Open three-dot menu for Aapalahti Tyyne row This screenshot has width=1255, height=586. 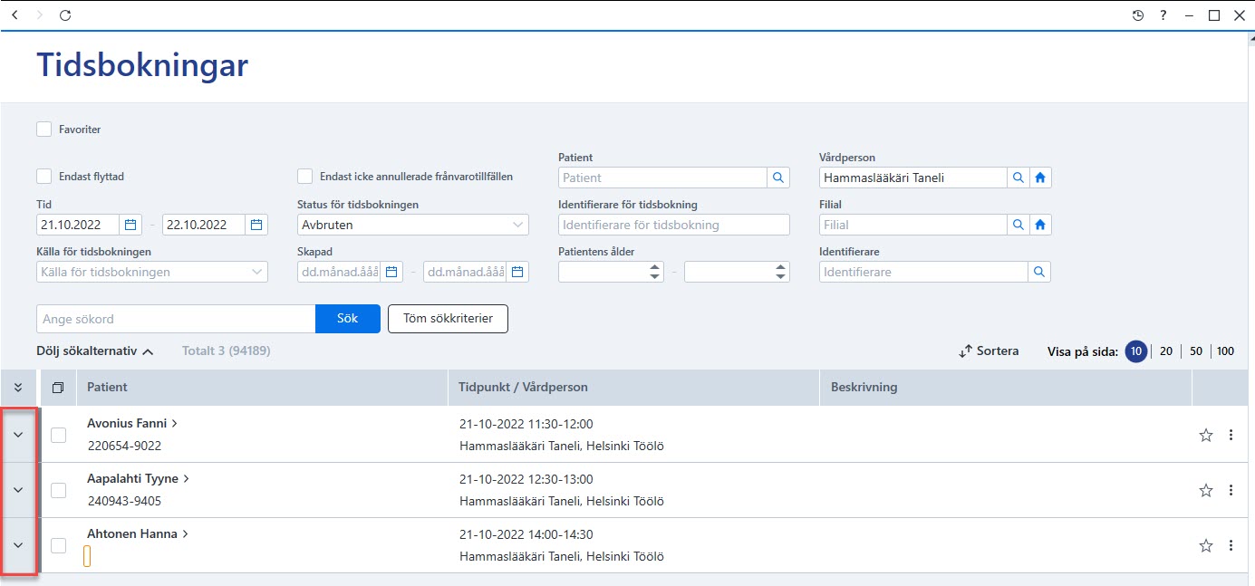click(x=1231, y=490)
